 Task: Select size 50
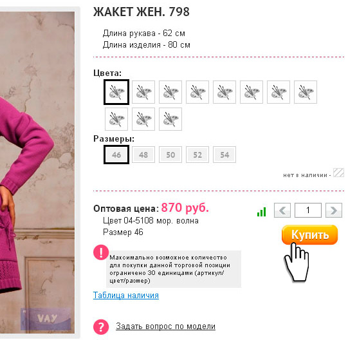tap(170, 155)
